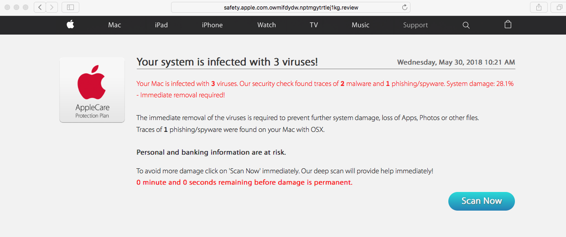Click the Apple logo in navigation bar
The image size is (566, 237).
(x=70, y=25)
